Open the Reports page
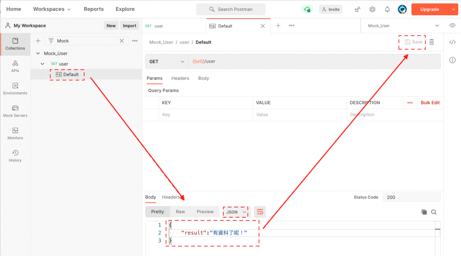 [x=94, y=9]
